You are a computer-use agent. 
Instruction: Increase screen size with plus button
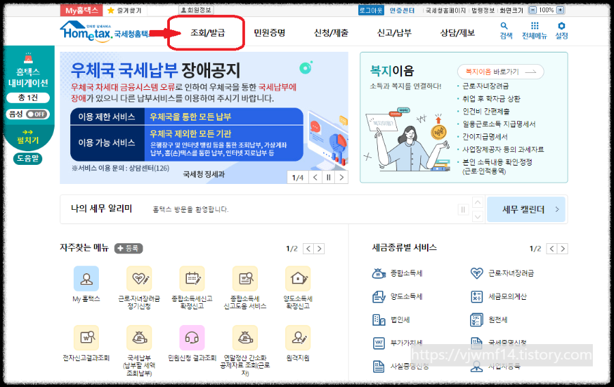tap(560, 10)
